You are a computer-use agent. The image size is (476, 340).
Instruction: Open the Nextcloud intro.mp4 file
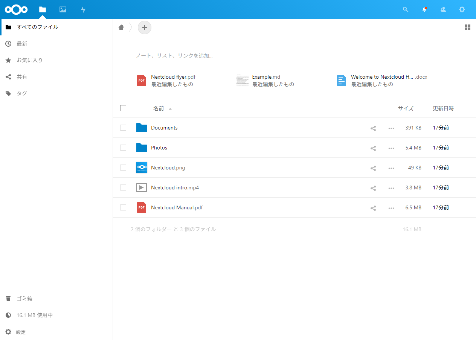tap(175, 188)
